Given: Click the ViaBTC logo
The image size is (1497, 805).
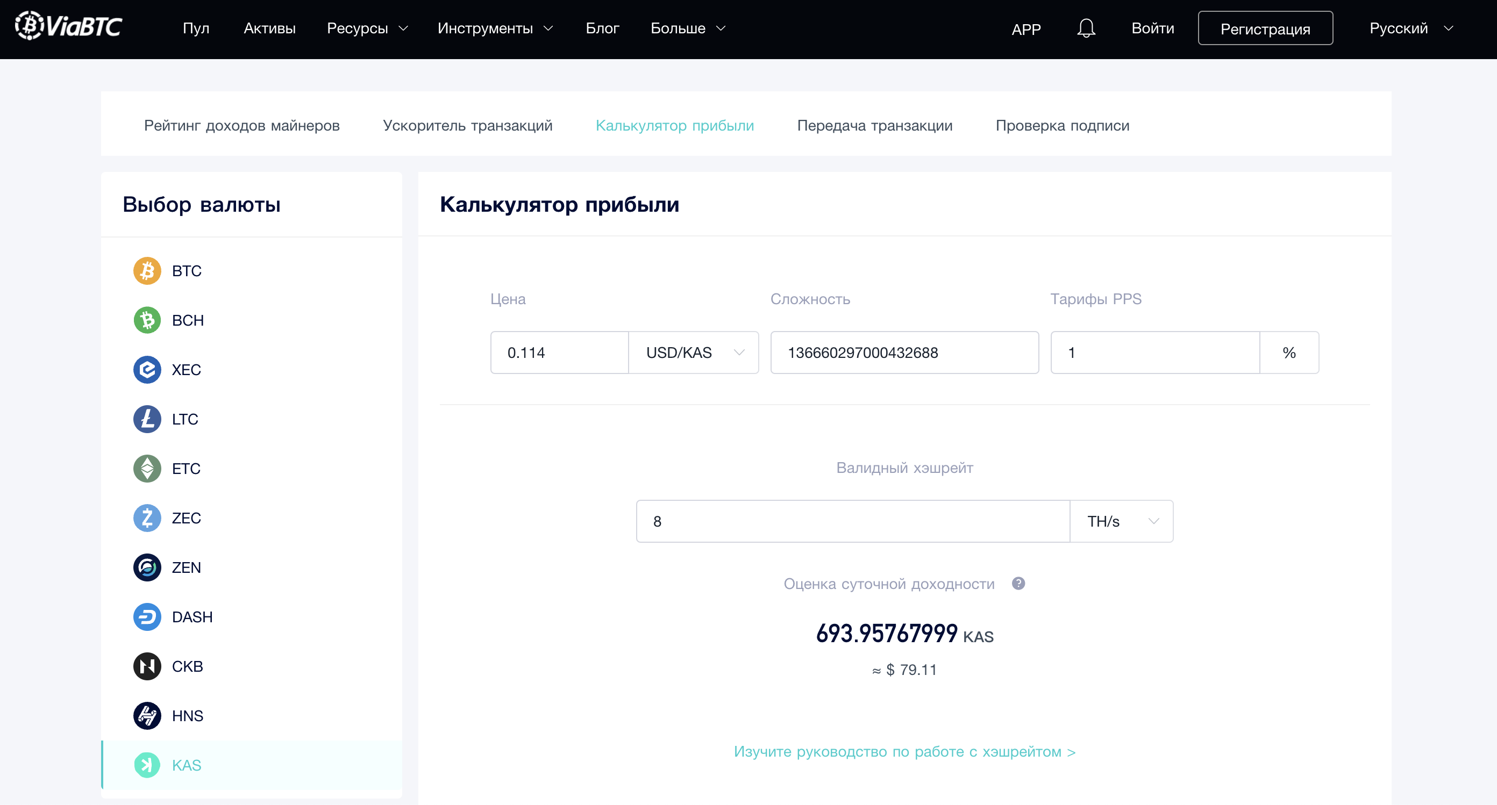Looking at the screenshot, I should pos(69,27).
